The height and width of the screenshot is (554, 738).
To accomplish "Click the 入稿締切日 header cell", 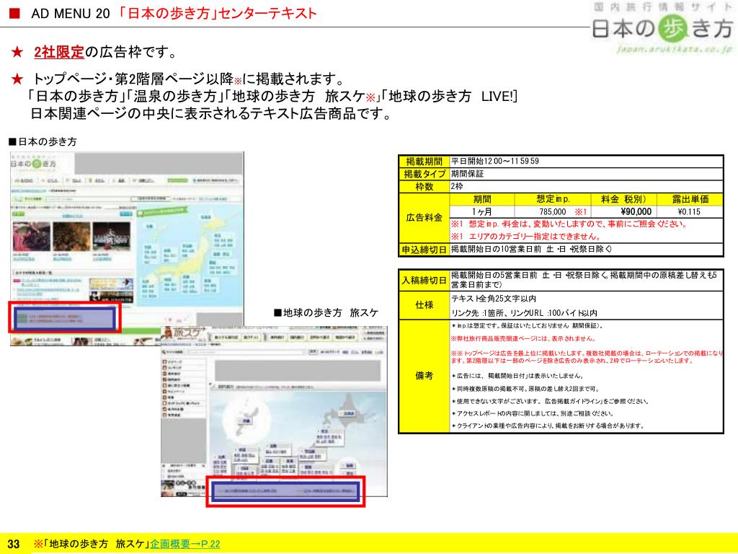I will pyautogui.click(x=424, y=281).
